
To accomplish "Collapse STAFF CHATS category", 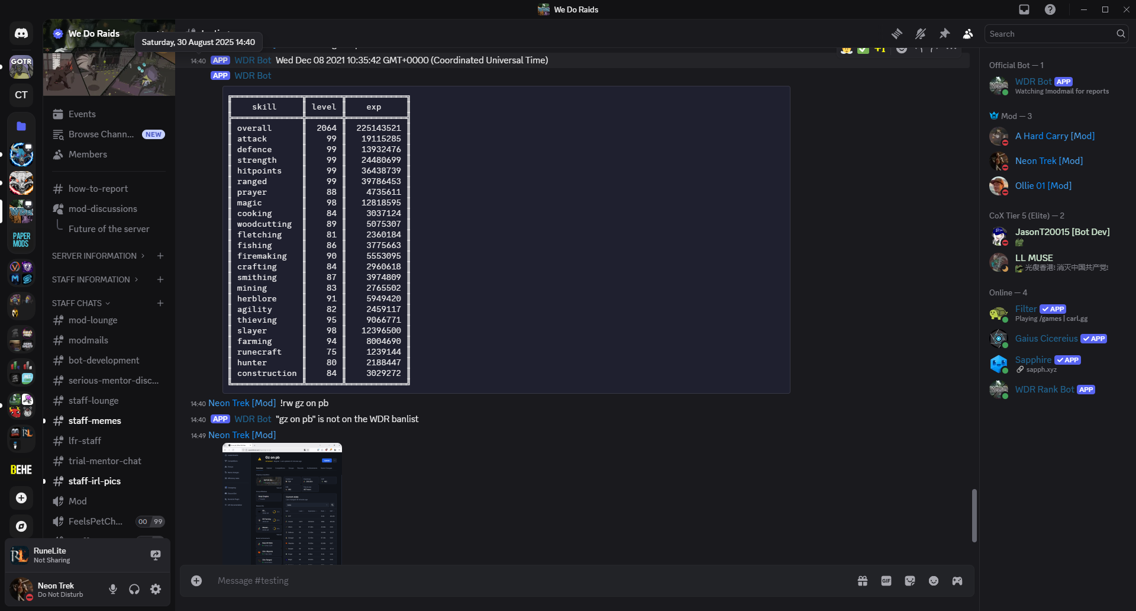I will (x=81, y=303).
